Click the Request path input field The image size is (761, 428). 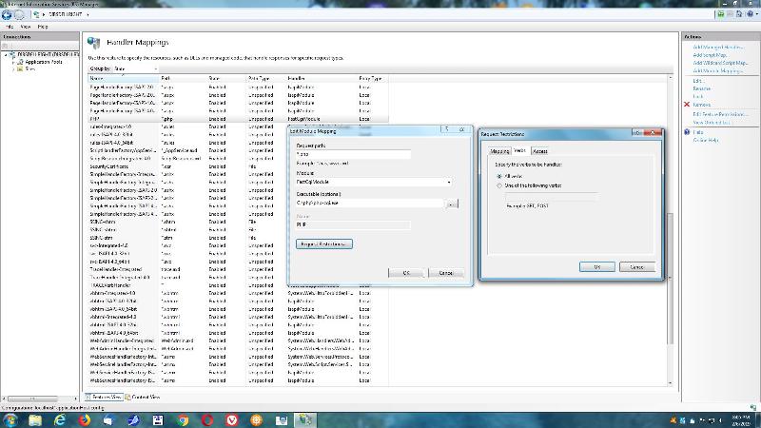click(x=353, y=154)
